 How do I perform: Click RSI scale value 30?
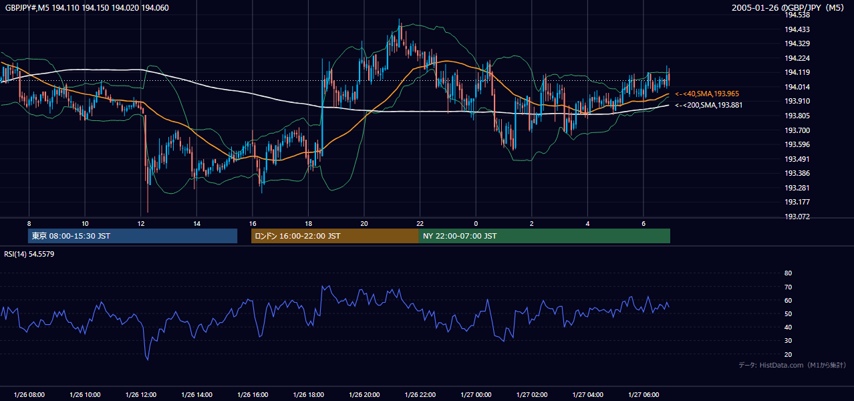pos(788,341)
